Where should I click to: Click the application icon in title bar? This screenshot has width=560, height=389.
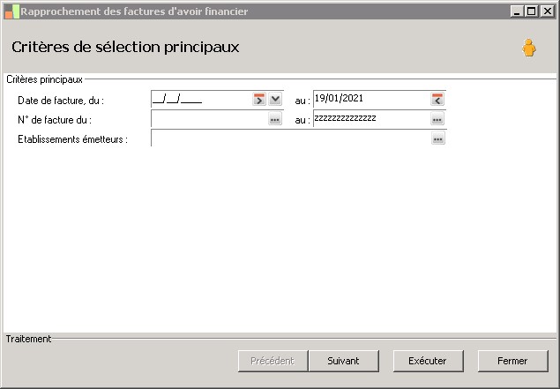(x=11, y=11)
